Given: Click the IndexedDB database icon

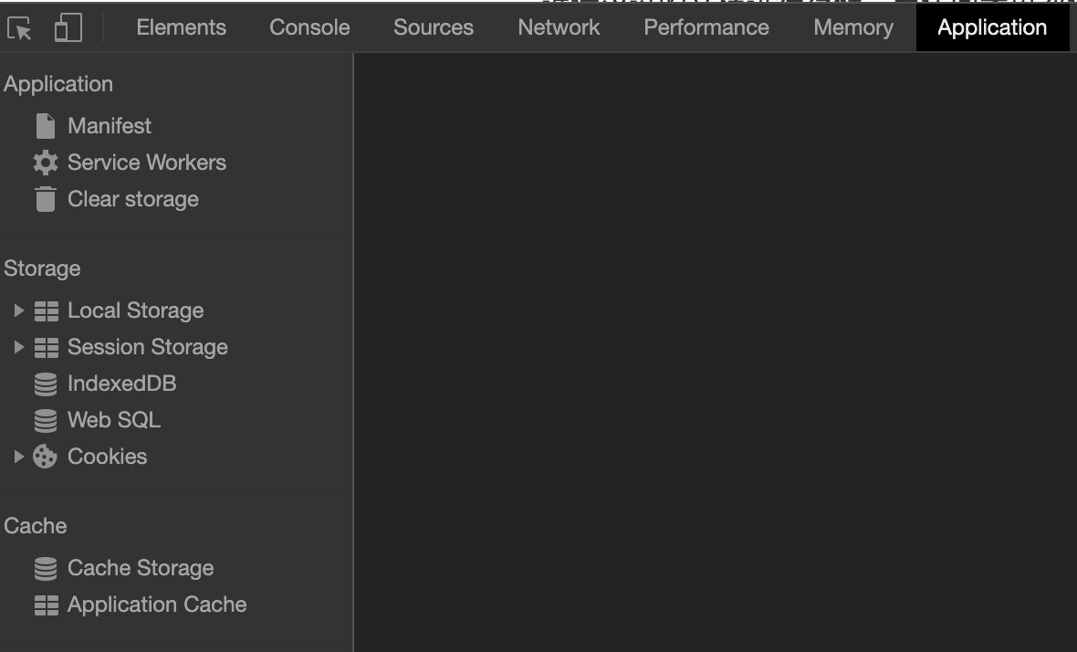Looking at the screenshot, I should pyautogui.click(x=45, y=384).
